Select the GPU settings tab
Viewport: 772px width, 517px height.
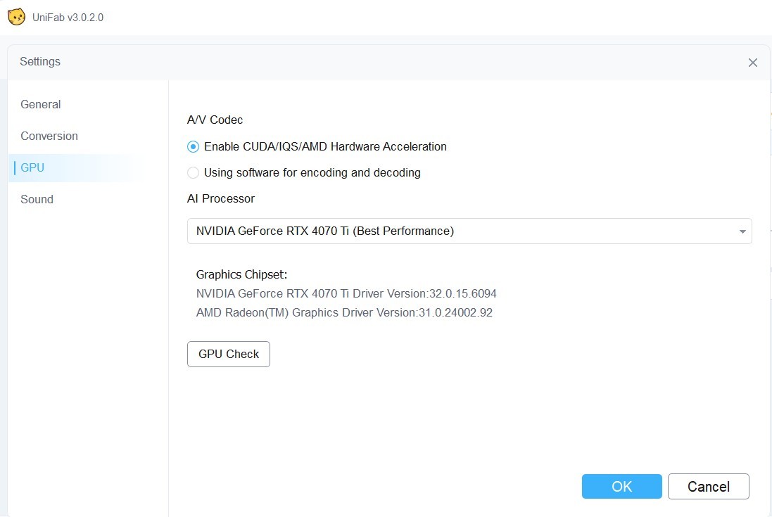[x=32, y=167]
